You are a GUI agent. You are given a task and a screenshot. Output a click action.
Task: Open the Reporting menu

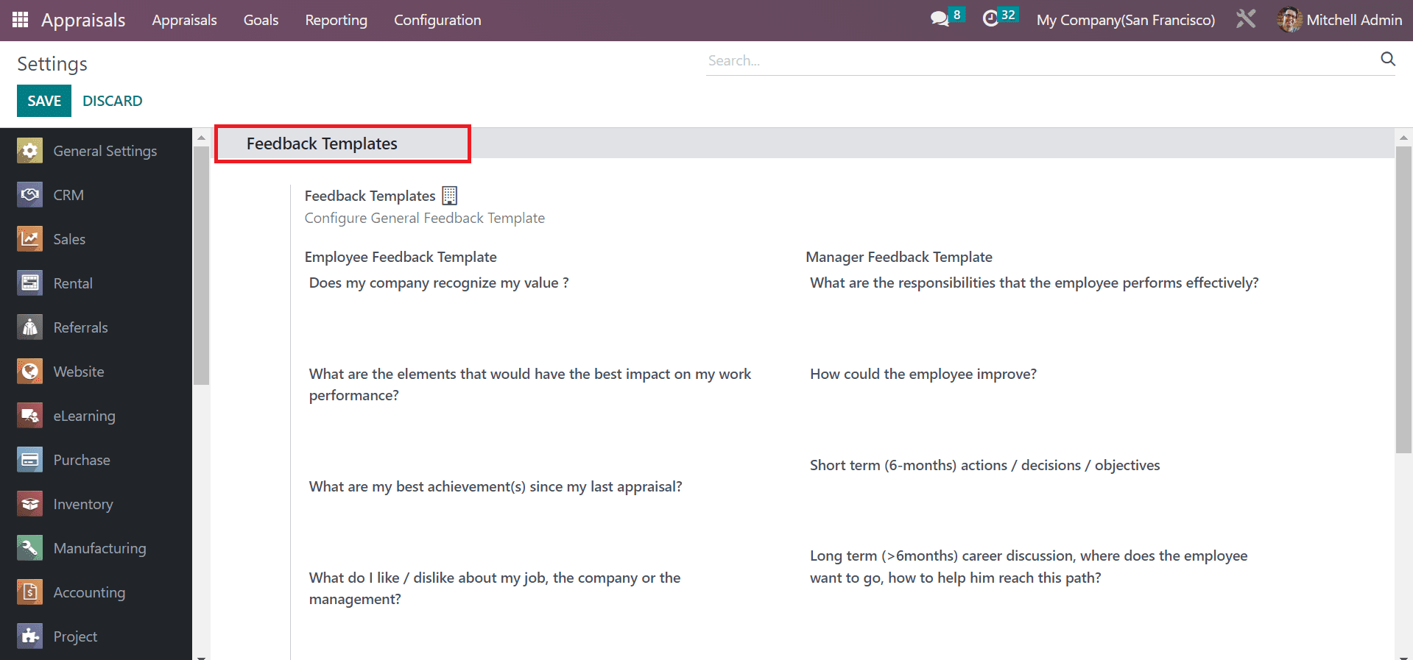click(x=336, y=20)
